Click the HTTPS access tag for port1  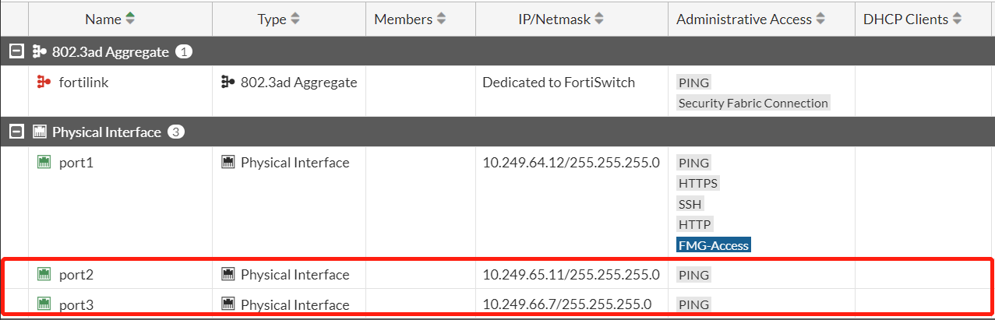click(698, 184)
